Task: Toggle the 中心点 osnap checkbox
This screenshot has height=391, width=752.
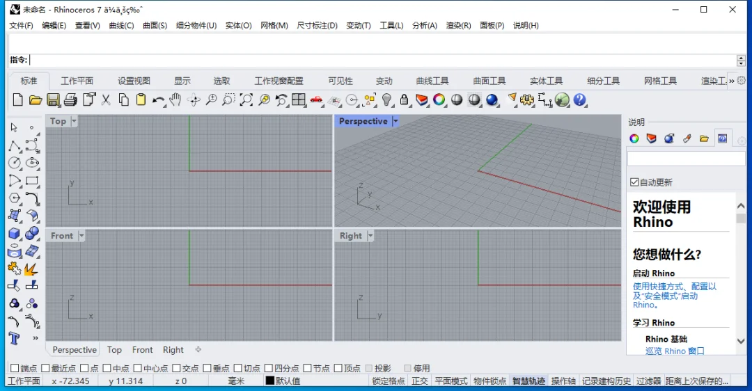Action: [138, 368]
